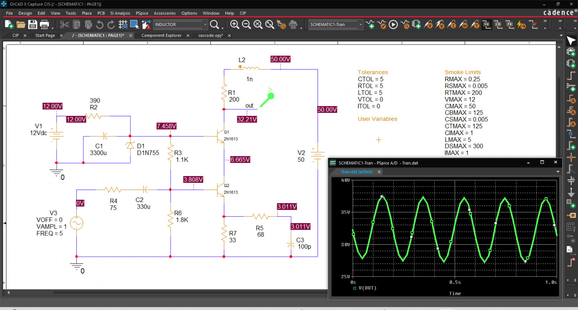Toggle the bias voltage display (VD)
The width and height of the screenshot is (578, 310).
pyautogui.click(x=487, y=24)
